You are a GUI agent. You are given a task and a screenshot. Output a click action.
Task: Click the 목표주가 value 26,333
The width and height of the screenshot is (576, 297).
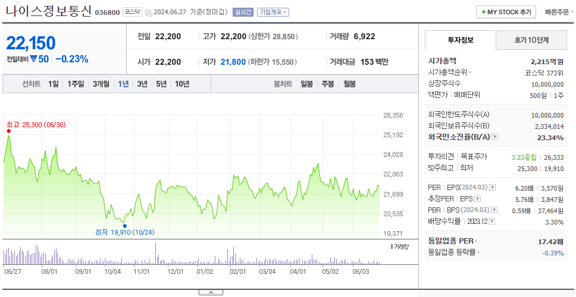pyautogui.click(x=554, y=157)
